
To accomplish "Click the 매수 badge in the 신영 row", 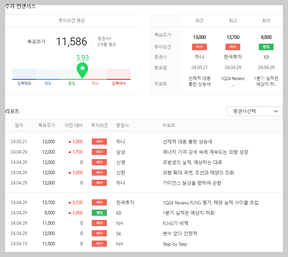I will click(99, 162).
